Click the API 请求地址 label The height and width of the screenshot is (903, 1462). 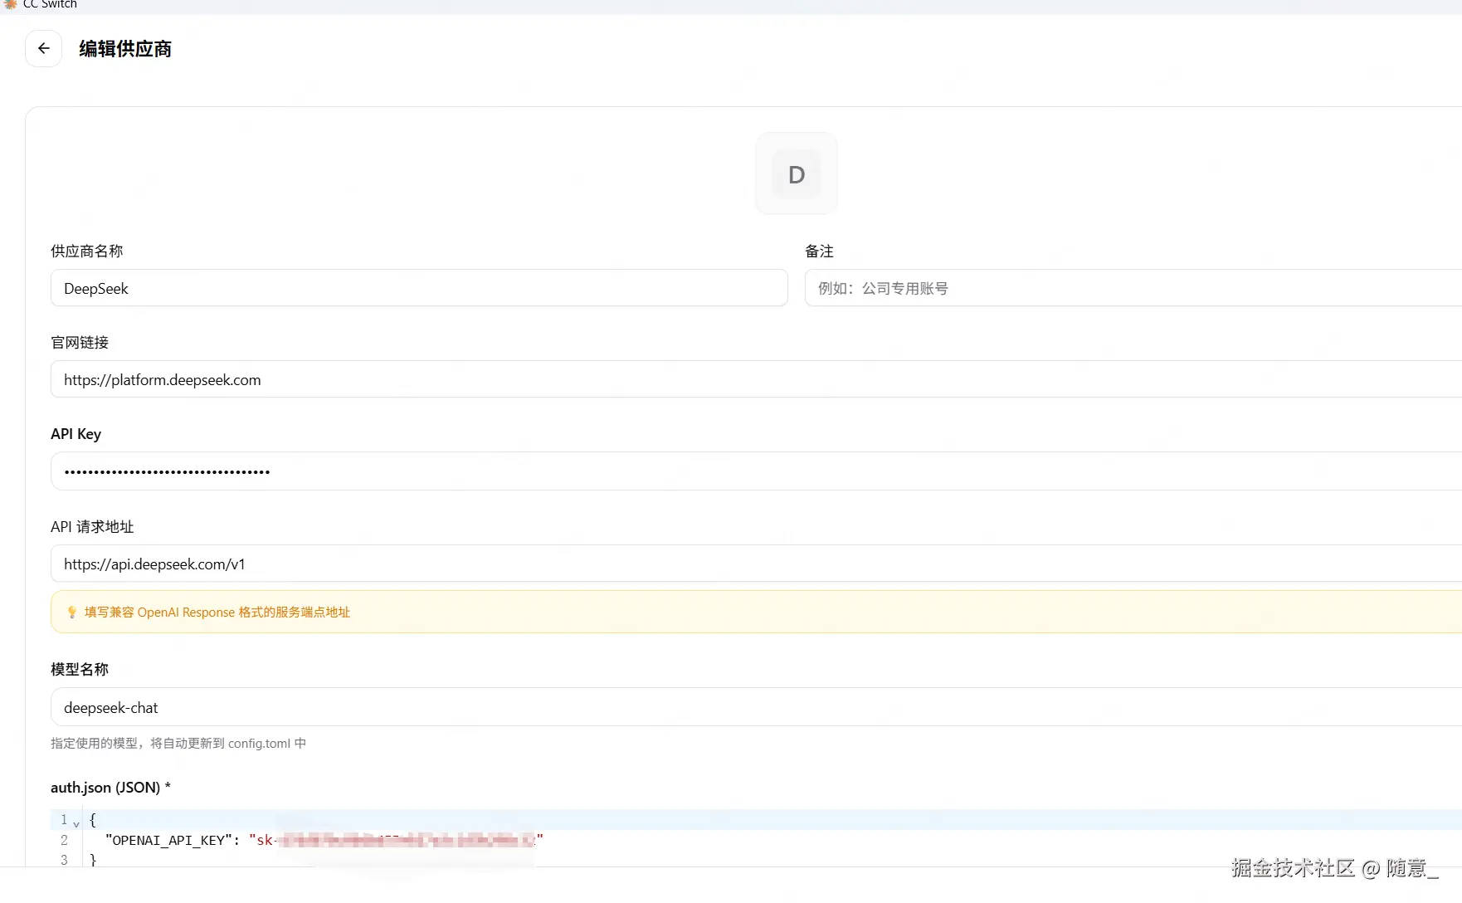92,526
